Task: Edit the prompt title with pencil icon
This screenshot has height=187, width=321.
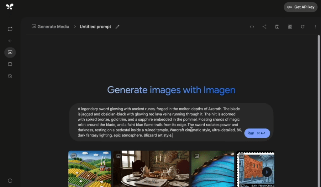Action: click(x=117, y=27)
